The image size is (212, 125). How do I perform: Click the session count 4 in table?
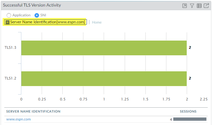(171, 119)
